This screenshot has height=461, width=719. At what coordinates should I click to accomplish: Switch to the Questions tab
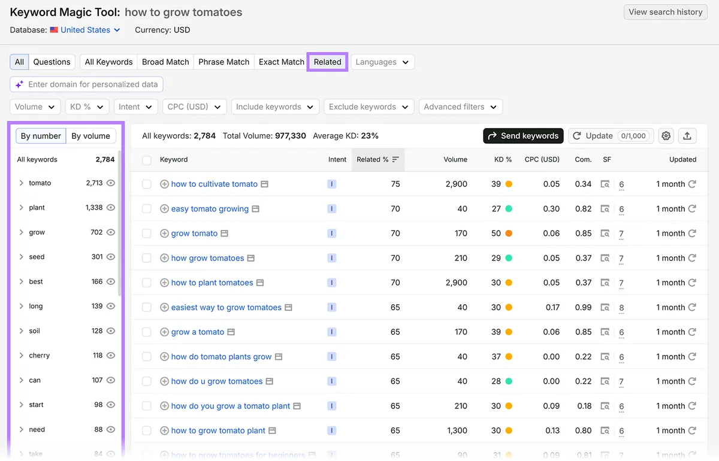coord(52,62)
